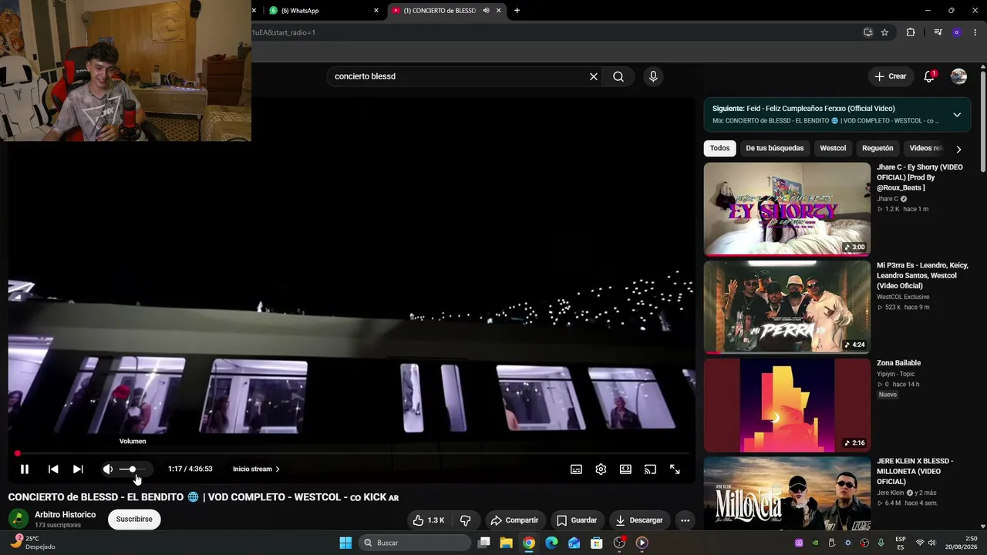Clear the YouTube search box
The image size is (987, 555).
tap(594, 76)
